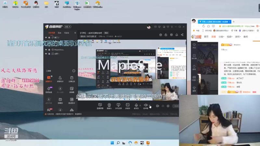Screen dimensions: 260x146
Task: Open the 分类 dropdown on Douyu
Action: pos(221,37)
